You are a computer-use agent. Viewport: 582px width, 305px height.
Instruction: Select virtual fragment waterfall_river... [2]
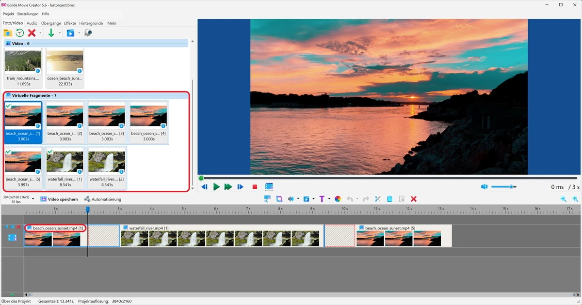pyautogui.click(x=106, y=168)
